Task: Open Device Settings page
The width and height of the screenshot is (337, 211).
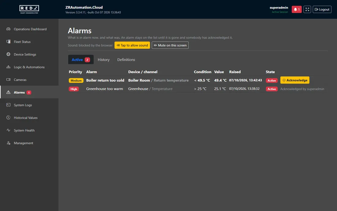Action: [x=25, y=54]
